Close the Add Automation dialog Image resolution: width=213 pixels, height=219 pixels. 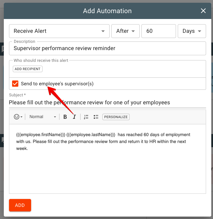pos(203,11)
